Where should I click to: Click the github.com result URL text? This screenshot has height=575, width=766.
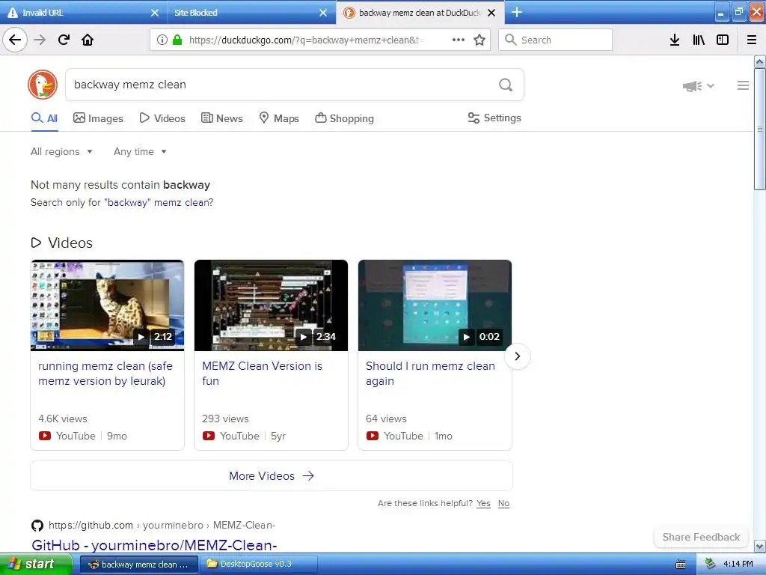[162, 525]
